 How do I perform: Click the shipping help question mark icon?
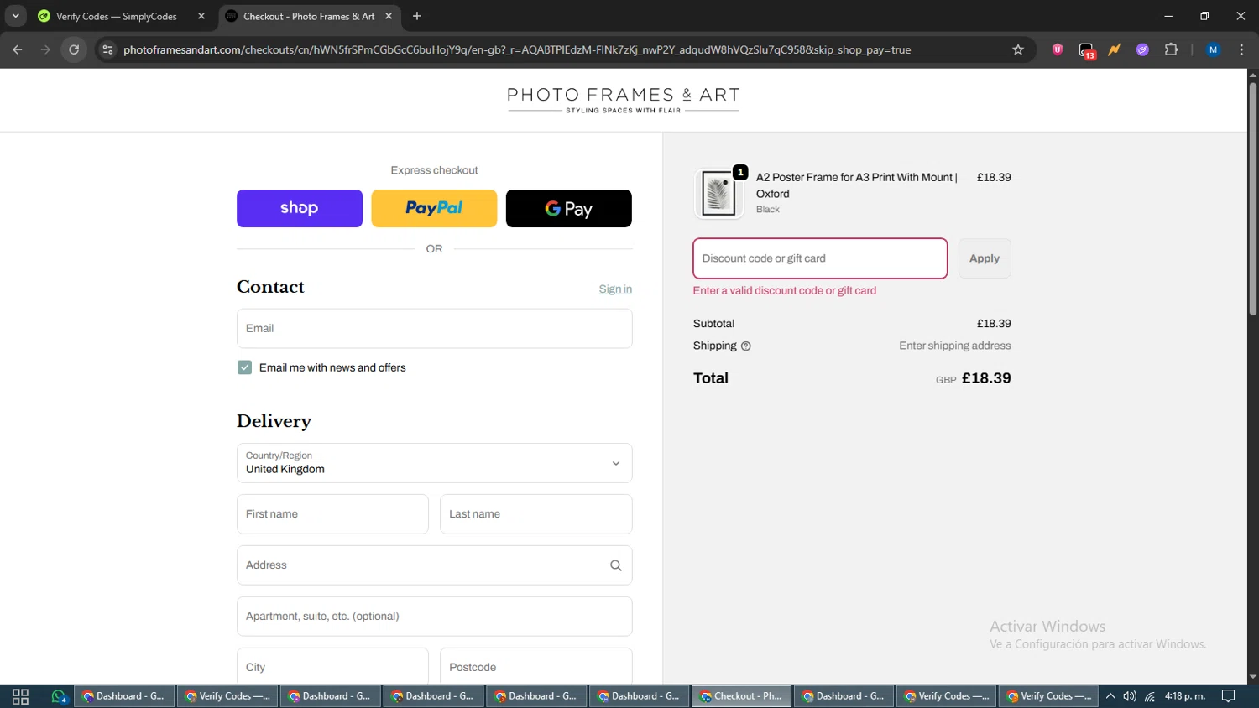coord(745,346)
